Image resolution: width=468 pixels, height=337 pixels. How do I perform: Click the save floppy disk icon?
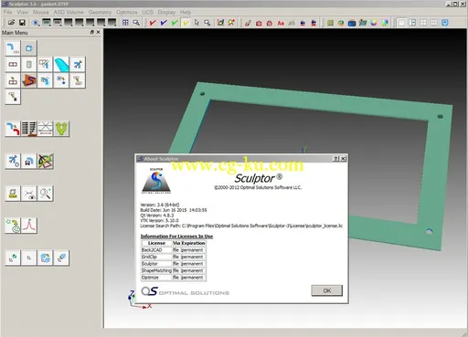pyautogui.click(x=22, y=23)
